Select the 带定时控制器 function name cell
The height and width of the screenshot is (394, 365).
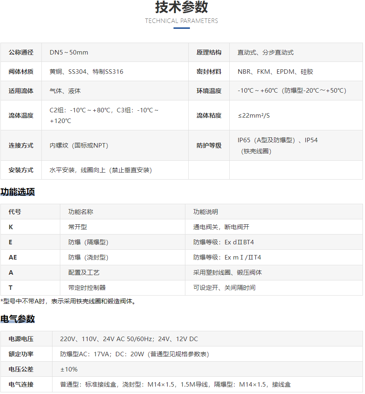coord(87,288)
